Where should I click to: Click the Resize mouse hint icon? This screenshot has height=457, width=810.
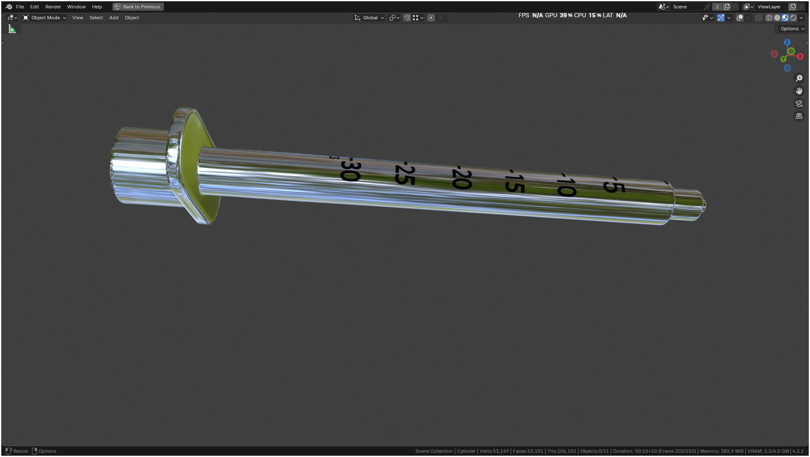coord(8,451)
